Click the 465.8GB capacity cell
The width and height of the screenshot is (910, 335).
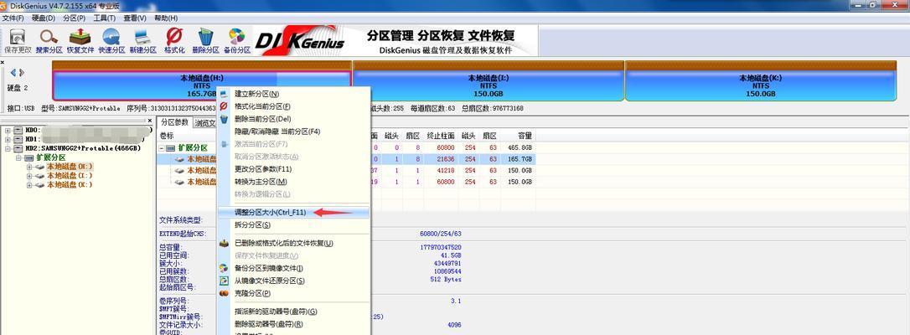(x=520, y=148)
